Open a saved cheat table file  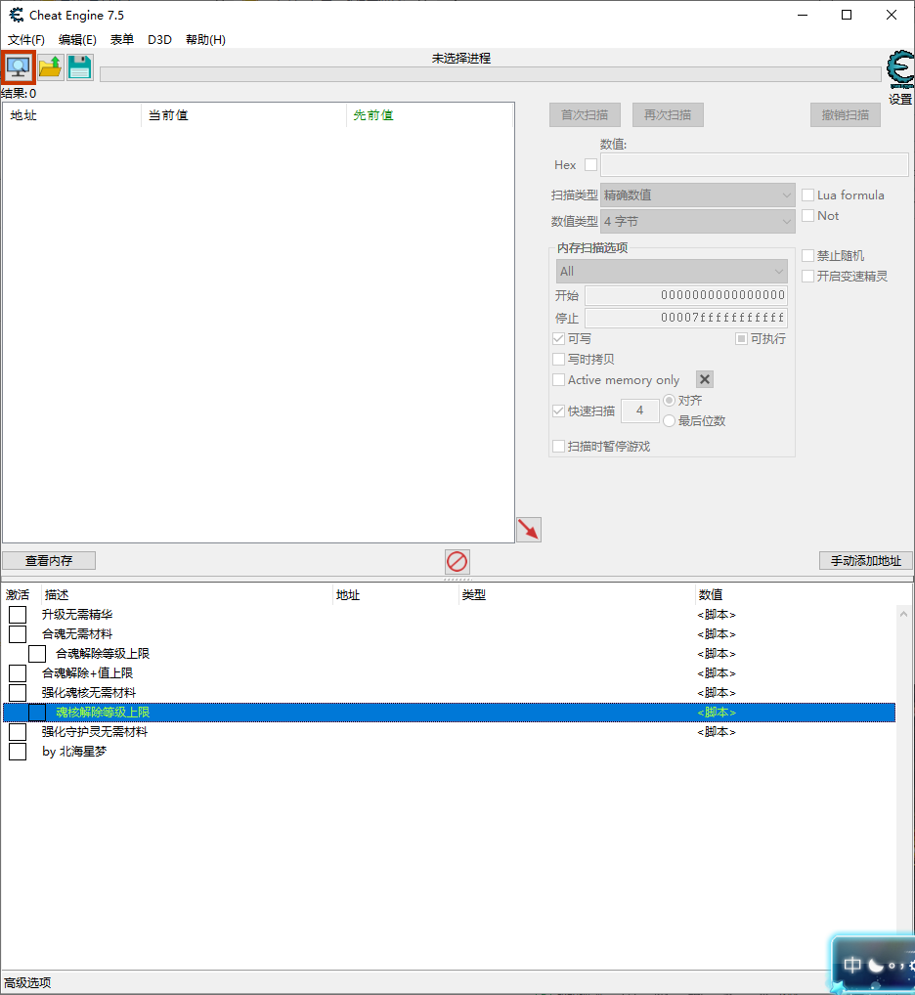pos(48,66)
